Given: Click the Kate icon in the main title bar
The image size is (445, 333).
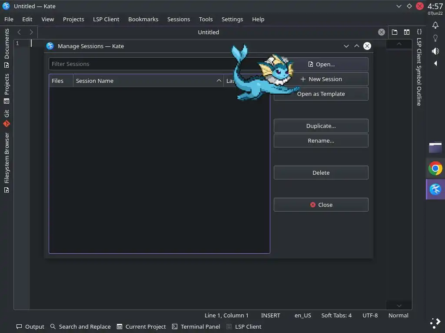Looking at the screenshot, I should click(x=6, y=6).
